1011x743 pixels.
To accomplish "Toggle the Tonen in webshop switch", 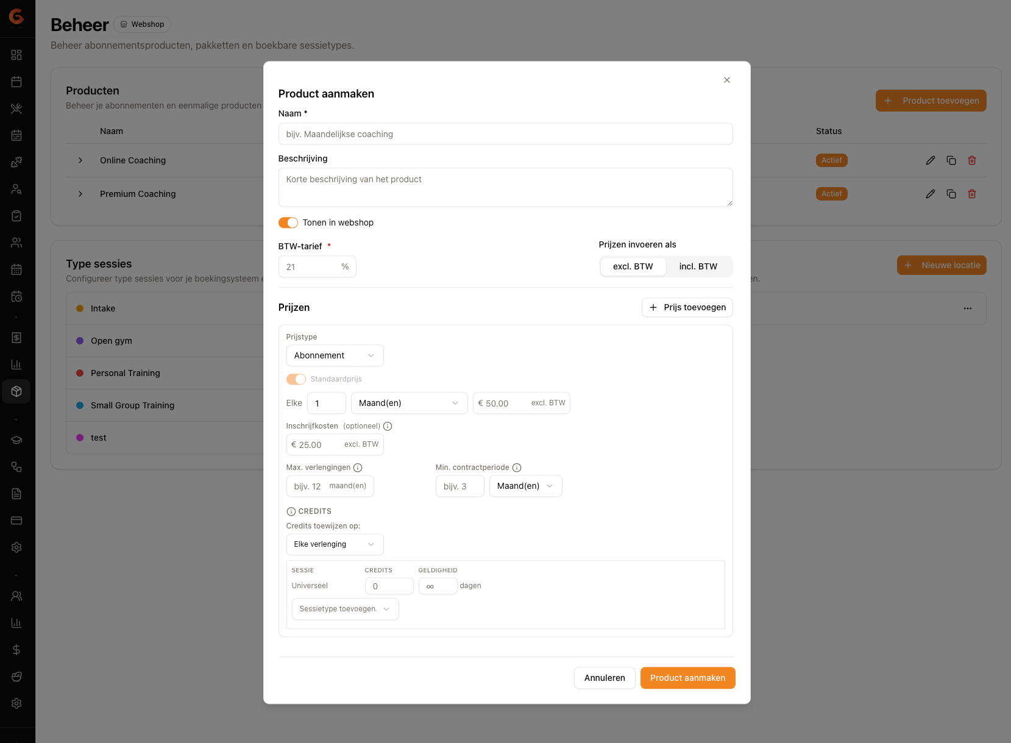I will [x=288, y=222].
